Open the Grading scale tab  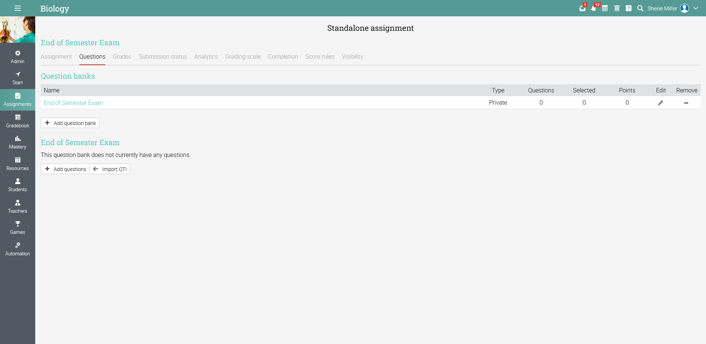pyautogui.click(x=243, y=56)
